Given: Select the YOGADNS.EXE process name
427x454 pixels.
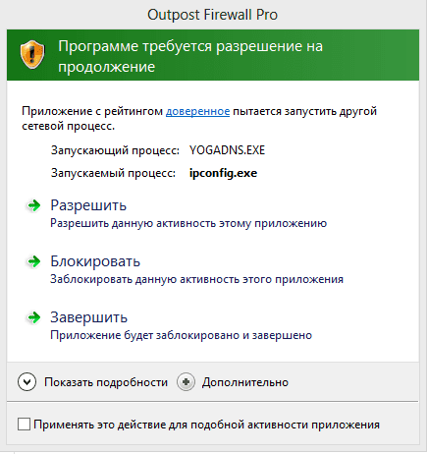Looking at the screenshot, I should coord(227,150).
